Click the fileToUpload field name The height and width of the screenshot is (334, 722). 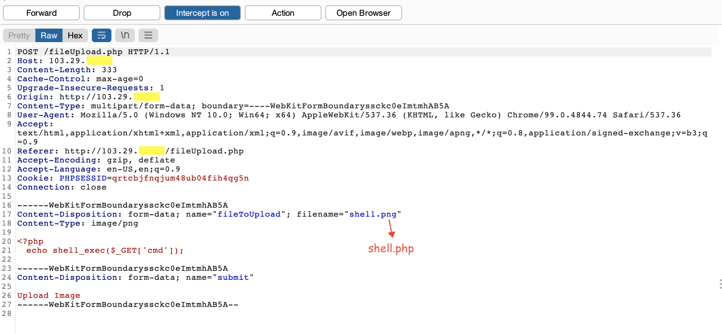coord(249,214)
